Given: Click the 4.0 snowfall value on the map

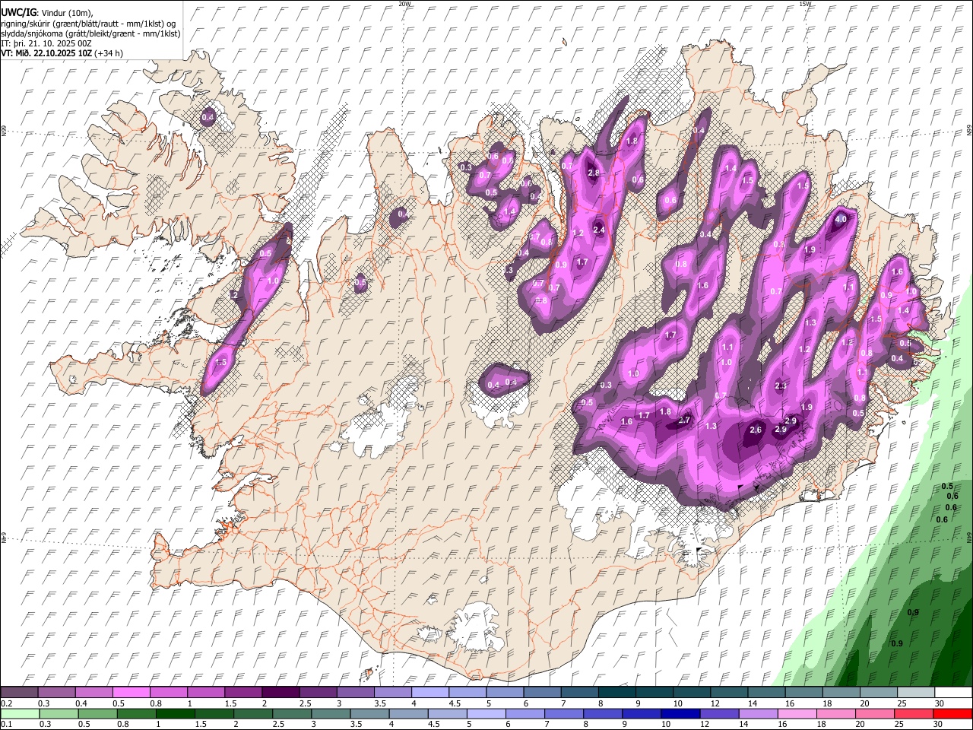Looking at the screenshot, I should tap(841, 219).
